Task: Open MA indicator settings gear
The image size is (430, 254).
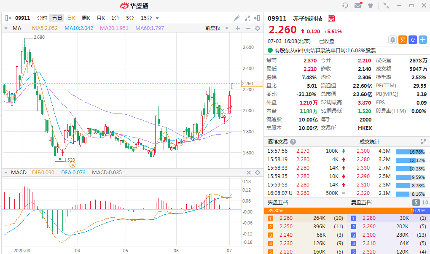Action: coord(258,28)
